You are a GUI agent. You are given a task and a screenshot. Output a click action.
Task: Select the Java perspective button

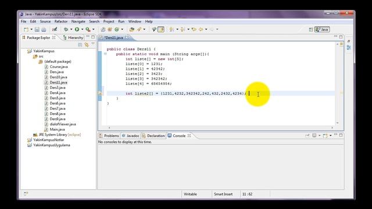coord(322,30)
